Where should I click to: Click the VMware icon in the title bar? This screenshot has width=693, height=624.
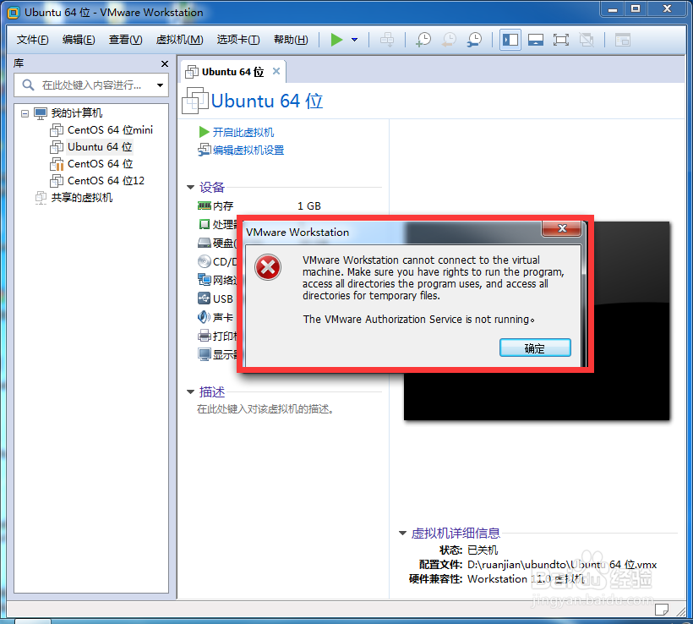tap(14, 13)
